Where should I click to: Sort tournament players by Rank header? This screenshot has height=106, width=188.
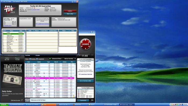[5, 31]
